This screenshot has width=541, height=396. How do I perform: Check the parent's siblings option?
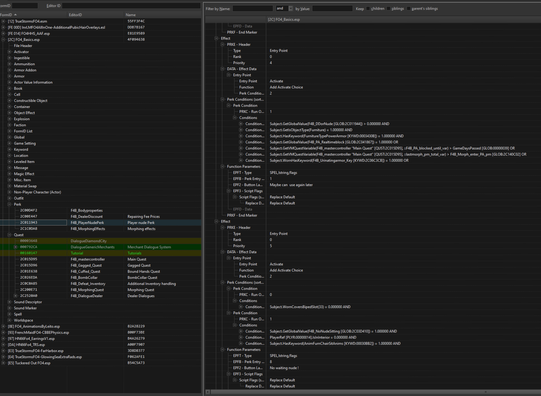pos(409,8)
